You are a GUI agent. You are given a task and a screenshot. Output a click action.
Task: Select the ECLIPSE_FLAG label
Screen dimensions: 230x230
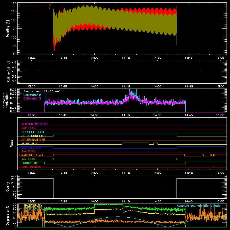coord(31,147)
